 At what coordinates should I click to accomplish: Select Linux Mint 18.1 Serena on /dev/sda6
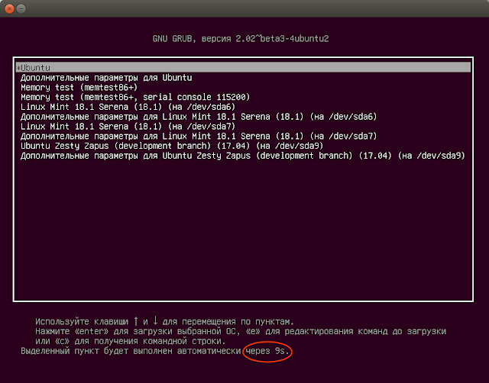[128, 107]
